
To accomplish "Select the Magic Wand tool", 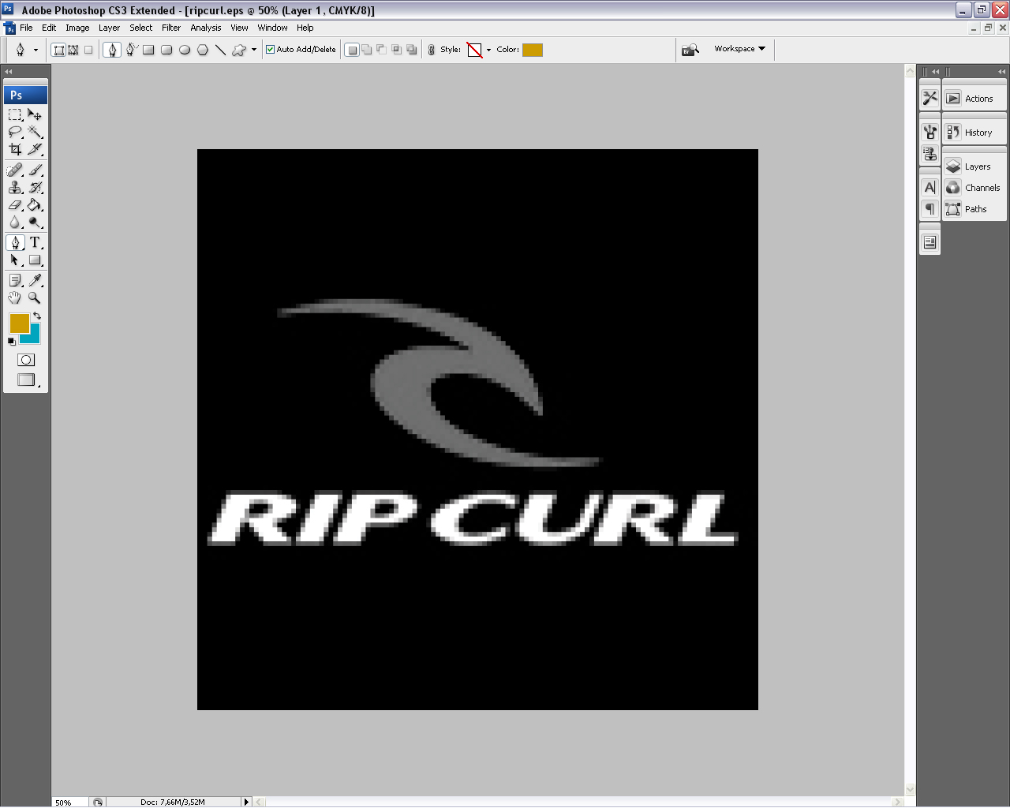I will [35, 132].
